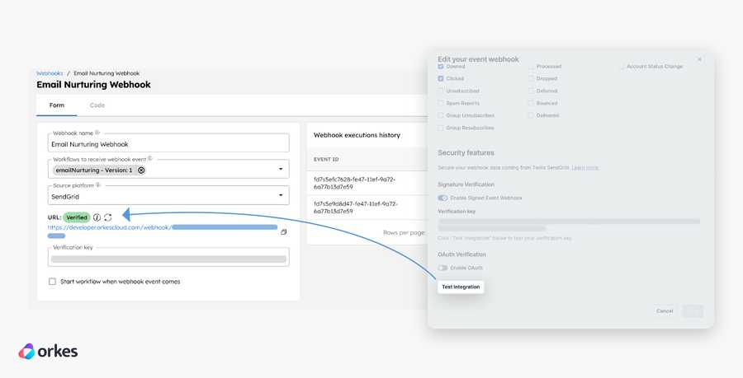Close the Edit your event webhook dialog
This screenshot has height=378, width=743.
pyautogui.click(x=699, y=59)
